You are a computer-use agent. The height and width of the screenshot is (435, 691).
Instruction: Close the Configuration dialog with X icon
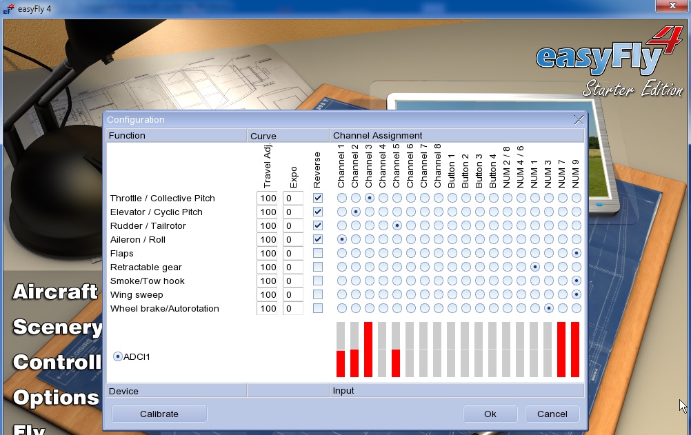(x=579, y=119)
